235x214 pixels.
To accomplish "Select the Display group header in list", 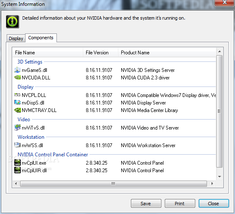I will tap(26, 87).
